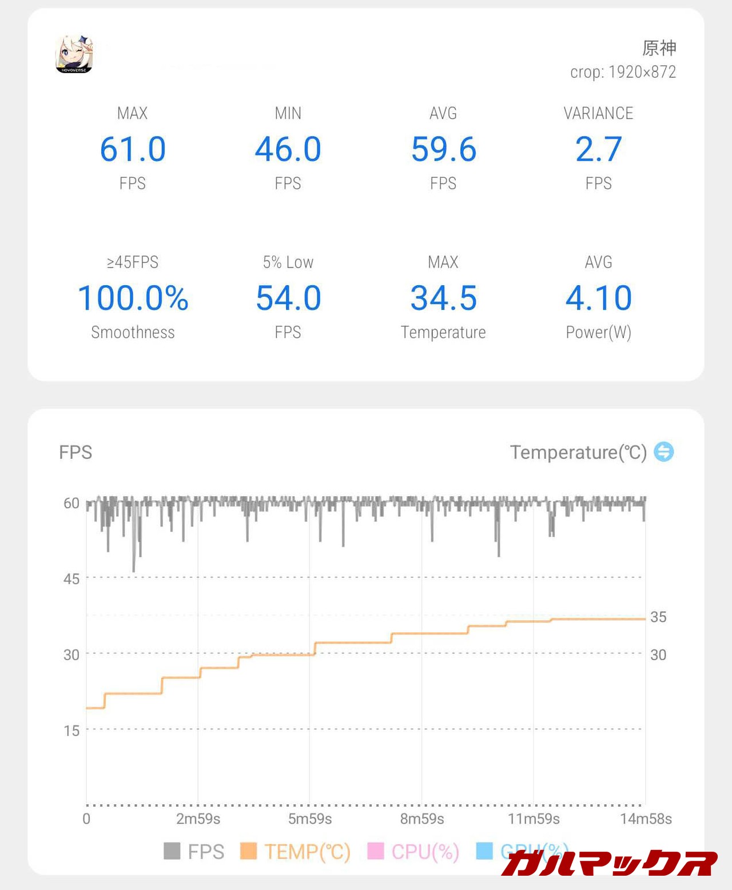This screenshot has height=890, width=732.
Task: Click the VARIANCE 2.7 FPS value
Action: pyautogui.click(x=598, y=149)
